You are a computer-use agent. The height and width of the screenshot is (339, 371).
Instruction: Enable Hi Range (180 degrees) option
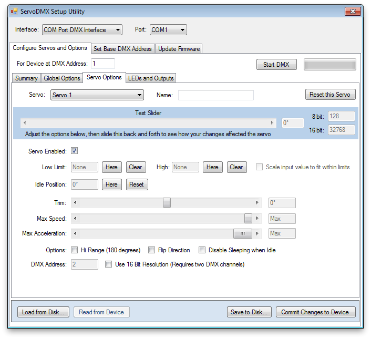tap(75, 250)
